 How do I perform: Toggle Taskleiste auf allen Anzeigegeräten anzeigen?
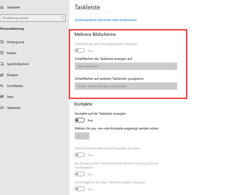(x=80, y=51)
